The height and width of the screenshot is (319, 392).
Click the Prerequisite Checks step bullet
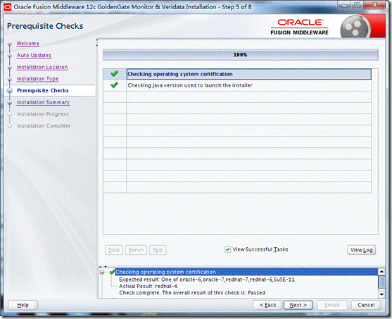pos(10,91)
